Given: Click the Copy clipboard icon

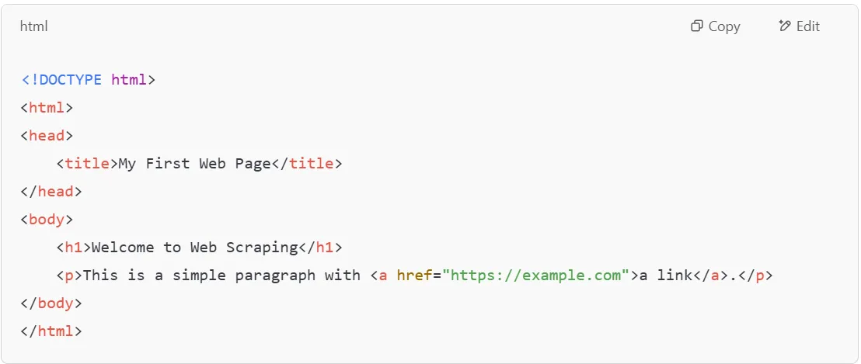Looking at the screenshot, I should [696, 26].
